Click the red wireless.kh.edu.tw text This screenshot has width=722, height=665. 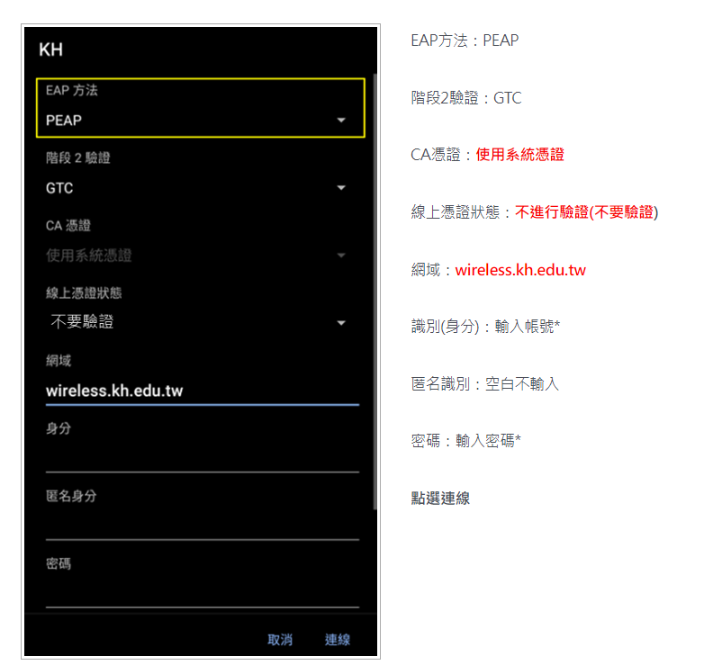pos(520,270)
